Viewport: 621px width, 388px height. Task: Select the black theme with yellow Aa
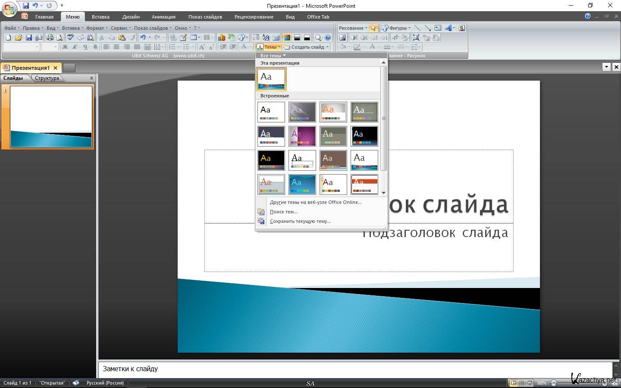pyautogui.click(x=271, y=160)
